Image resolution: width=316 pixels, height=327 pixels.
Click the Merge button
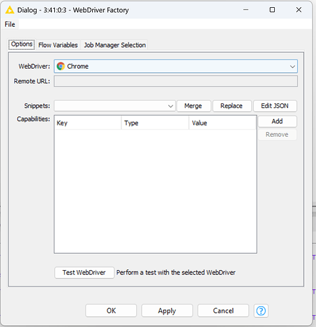click(x=194, y=106)
